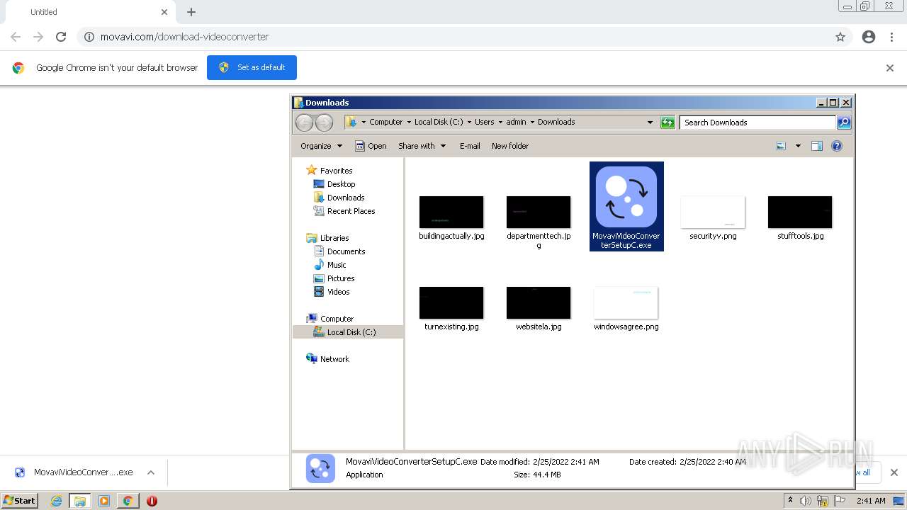This screenshot has width=907, height=510.
Task: Click Computer in the address breadcrumb
Action: click(x=385, y=122)
